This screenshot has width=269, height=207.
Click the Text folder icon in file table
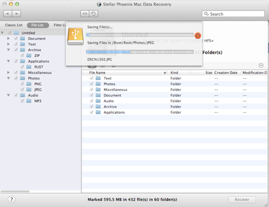[x=98, y=78]
